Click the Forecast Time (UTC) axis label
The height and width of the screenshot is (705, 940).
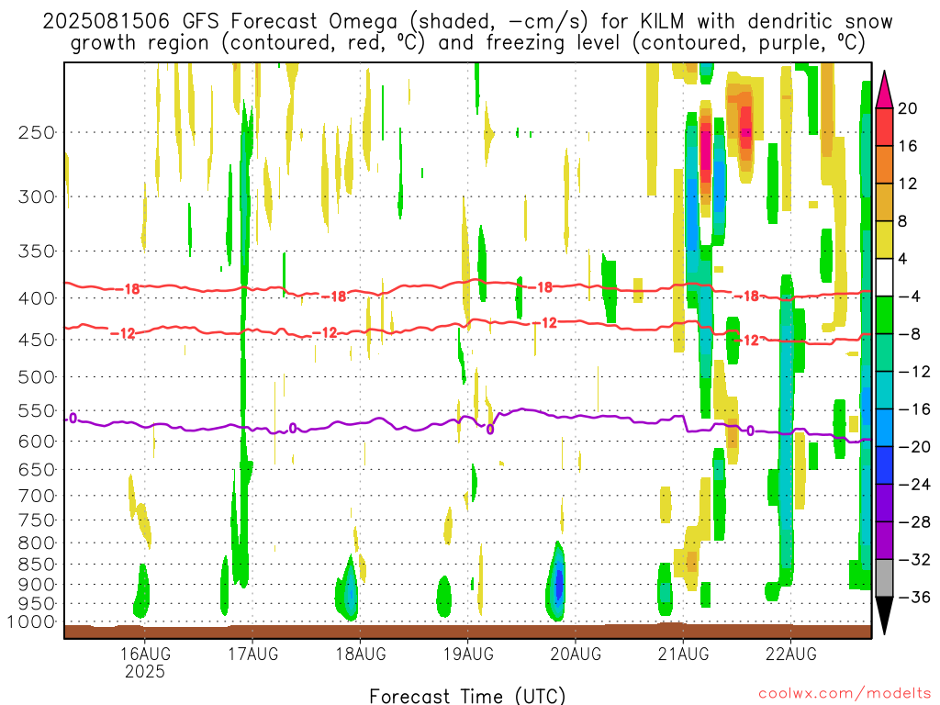(x=467, y=696)
